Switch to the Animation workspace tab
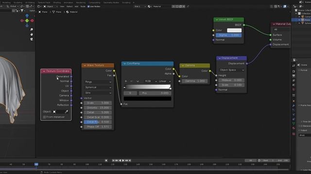Screen dimensions: 311x174 coord(68,2)
